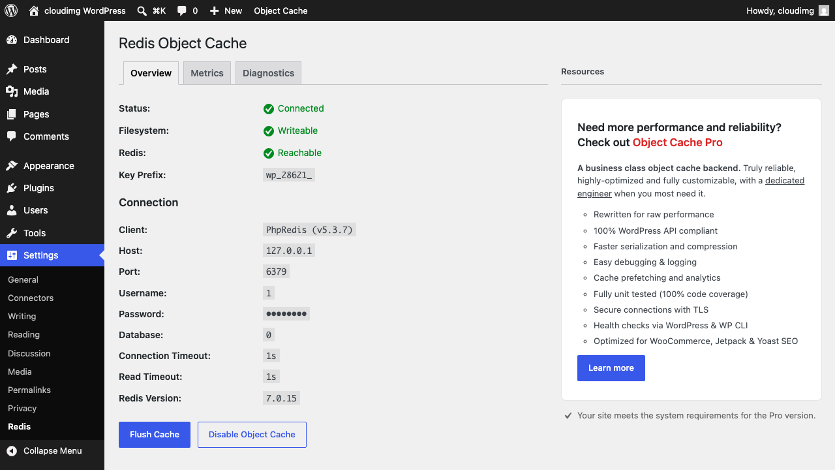The height and width of the screenshot is (470, 835).
Task: Open the Diagnostics tab
Action: click(x=269, y=73)
